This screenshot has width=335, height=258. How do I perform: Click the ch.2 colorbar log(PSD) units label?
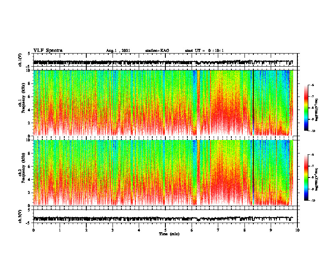(317, 180)
